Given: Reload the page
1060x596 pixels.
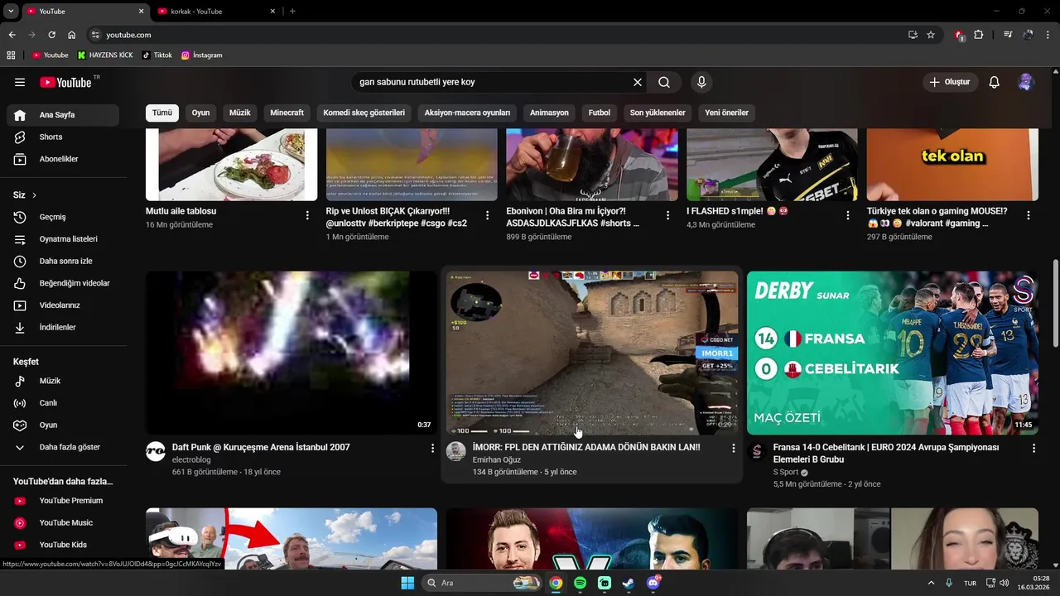Looking at the screenshot, I should pyautogui.click(x=51, y=35).
